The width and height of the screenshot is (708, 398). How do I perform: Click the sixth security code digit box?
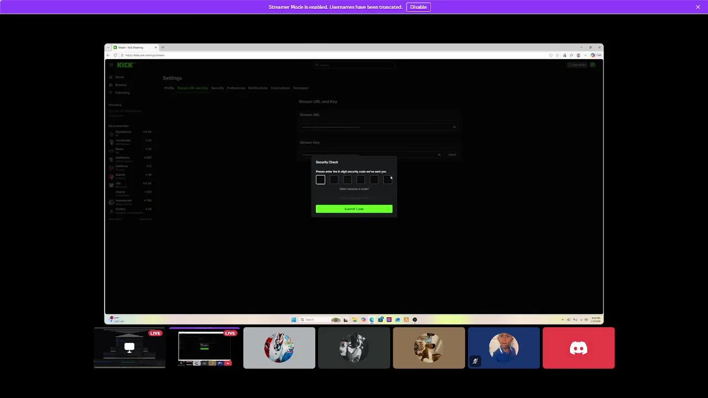pos(388,180)
